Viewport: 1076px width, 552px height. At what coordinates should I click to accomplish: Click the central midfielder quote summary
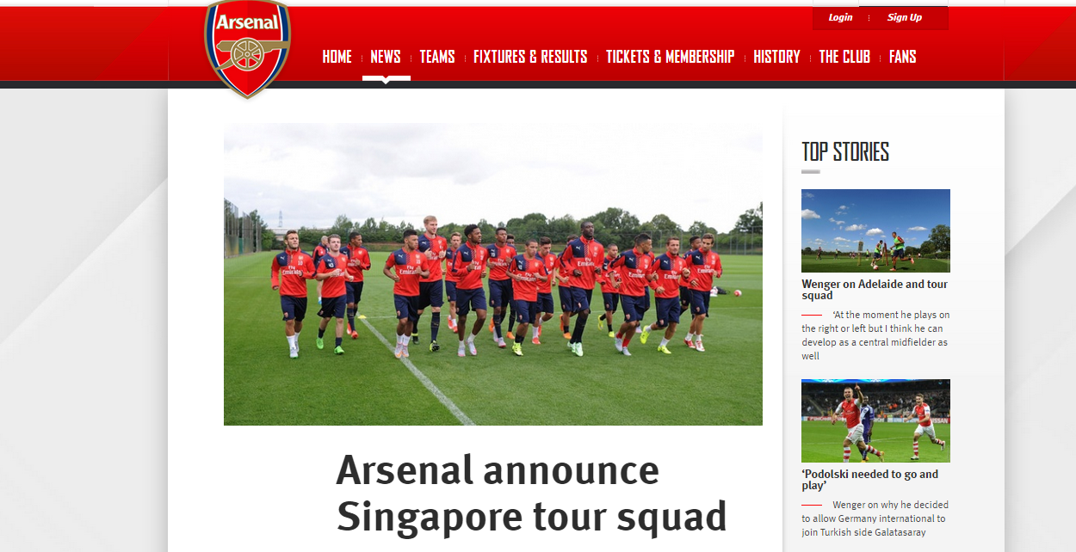(875, 335)
